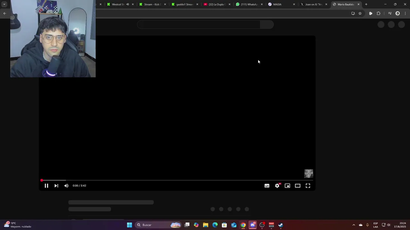The image size is (410, 230).
Task: Mute the video player volume
Action: pos(66,186)
